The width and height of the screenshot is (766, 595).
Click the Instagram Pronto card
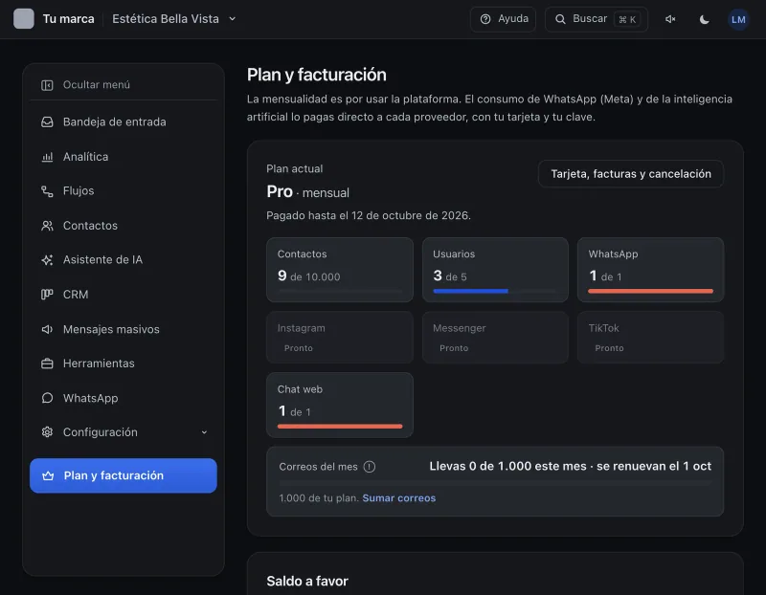pyautogui.click(x=340, y=338)
